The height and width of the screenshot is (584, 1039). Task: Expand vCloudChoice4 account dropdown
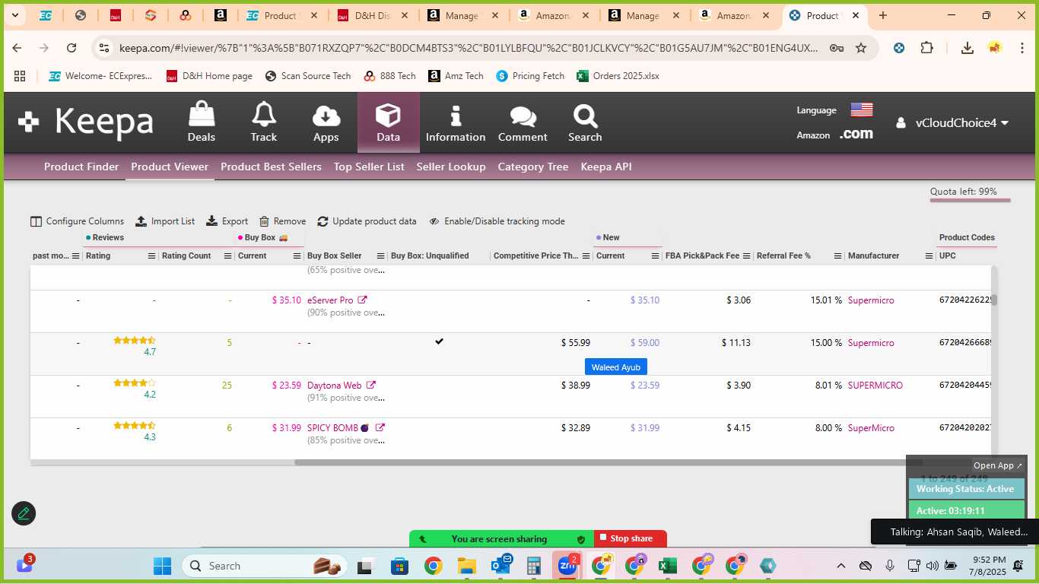(952, 122)
